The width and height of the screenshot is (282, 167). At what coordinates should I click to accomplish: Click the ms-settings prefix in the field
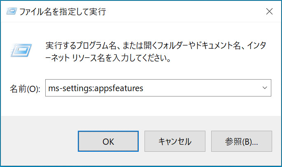pos(70,88)
